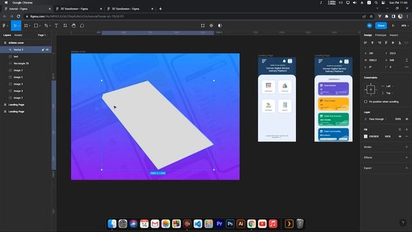Open the Page 1 pages dropdown
412x232 pixels.
pyautogui.click(x=42, y=35)
